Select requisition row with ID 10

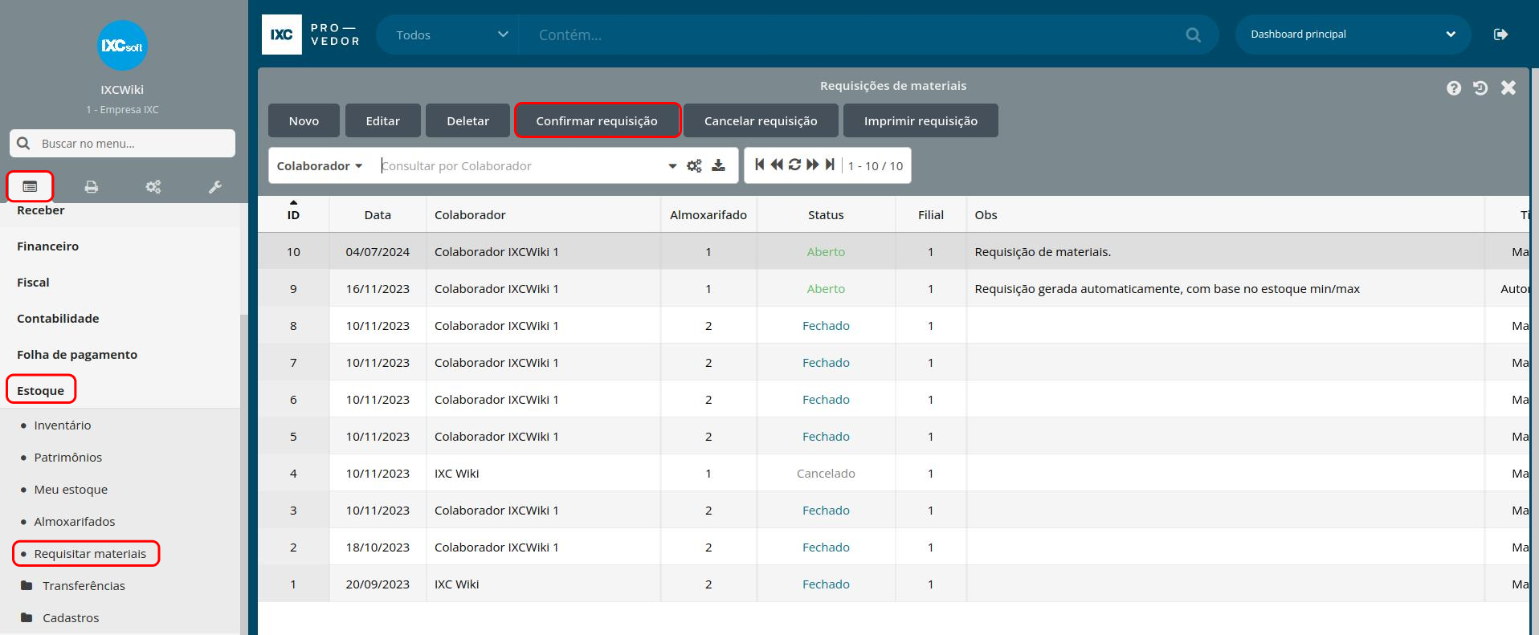tap(893, 251)
